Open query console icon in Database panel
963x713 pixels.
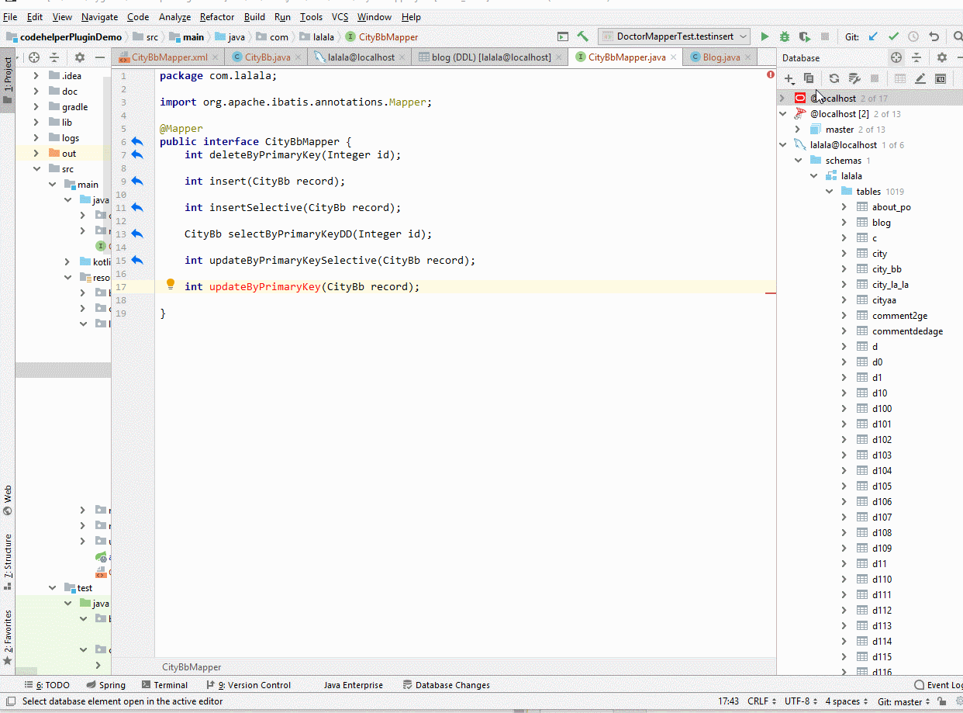941,78
